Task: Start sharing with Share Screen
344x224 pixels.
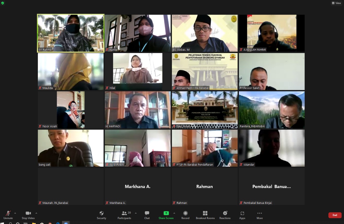Action: [166, 215]
